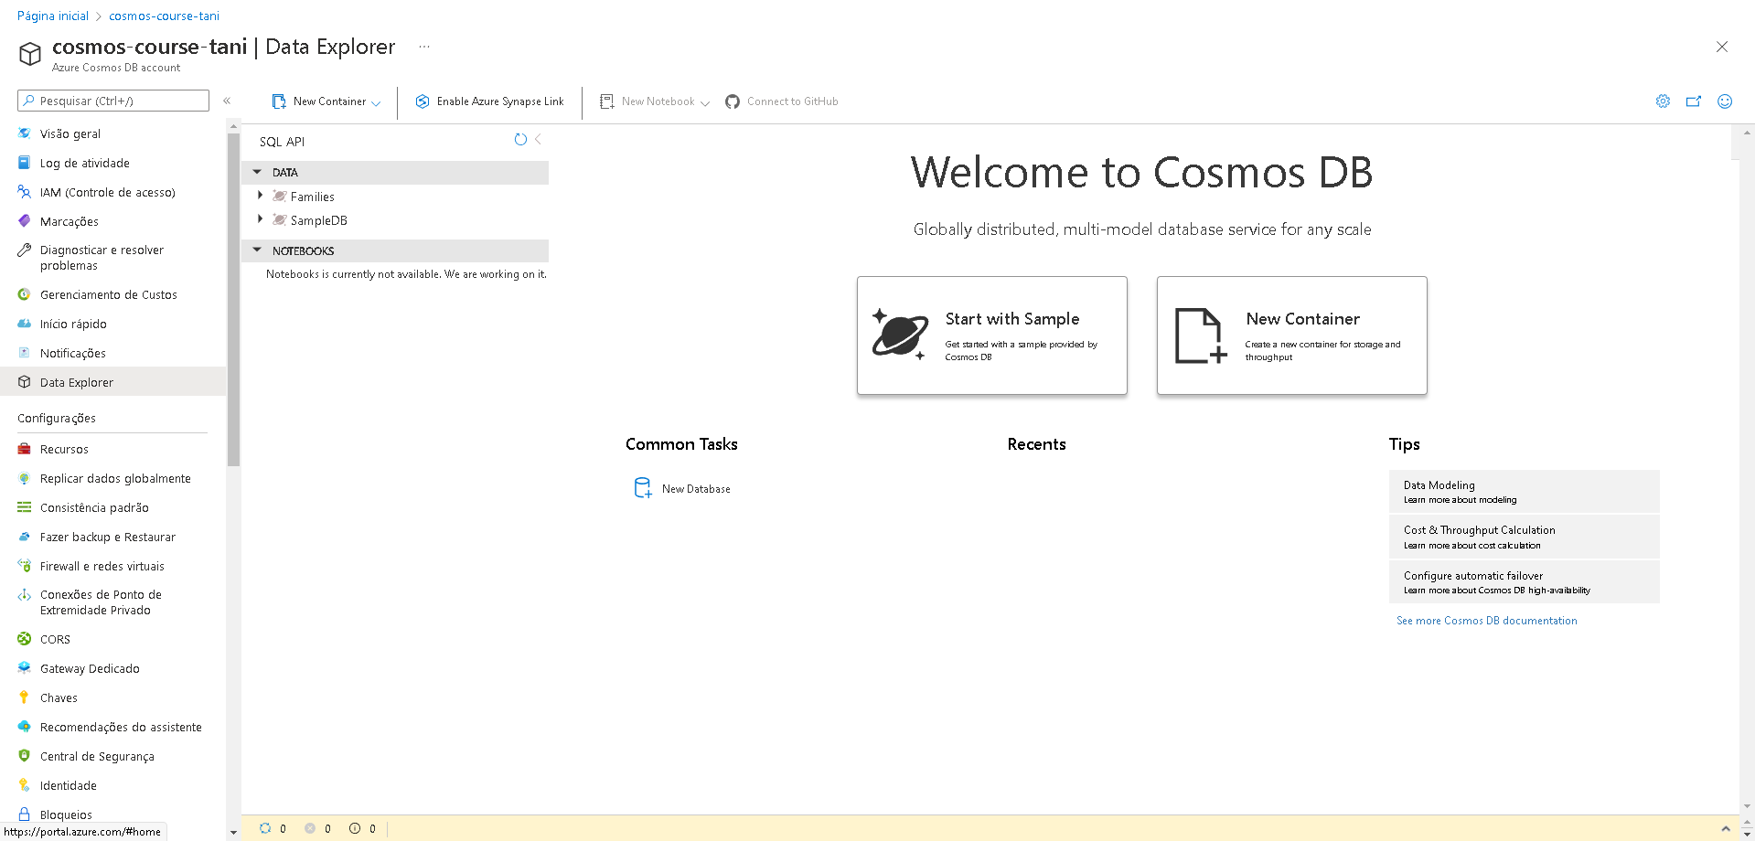The width and height of the screenshot is (1755, 841).
Task: Open the Chaves key icon
Action: [x=25, y=697]
